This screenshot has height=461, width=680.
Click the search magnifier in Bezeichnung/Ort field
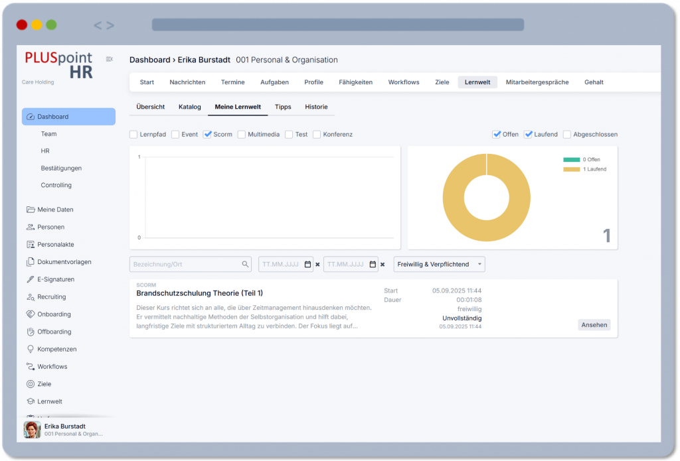245,264
